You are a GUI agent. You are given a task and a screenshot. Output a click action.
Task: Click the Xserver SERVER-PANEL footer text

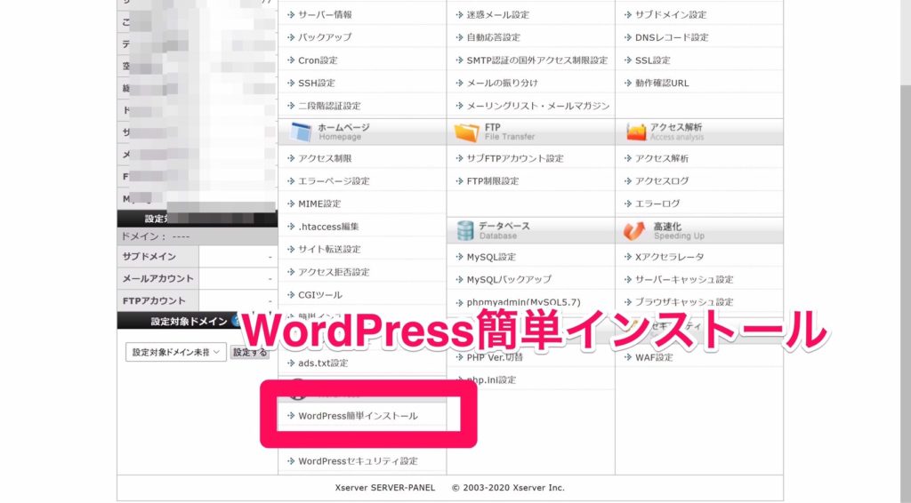[x=385, y=488]
